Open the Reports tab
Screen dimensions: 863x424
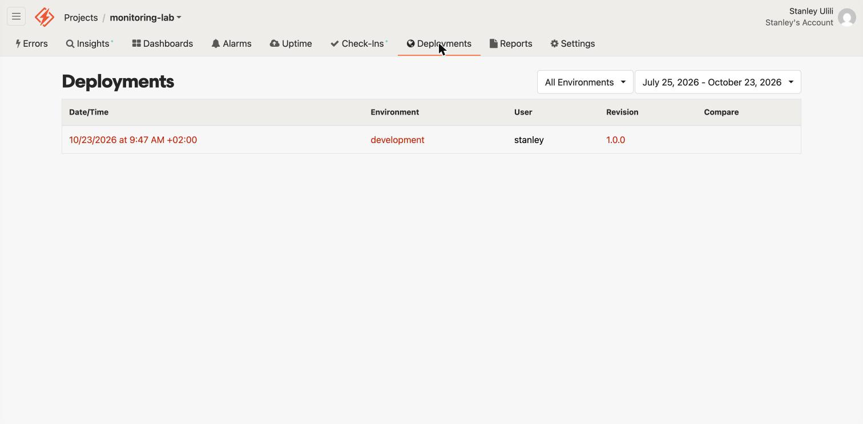pyautogui.click(x=511, y=44)
